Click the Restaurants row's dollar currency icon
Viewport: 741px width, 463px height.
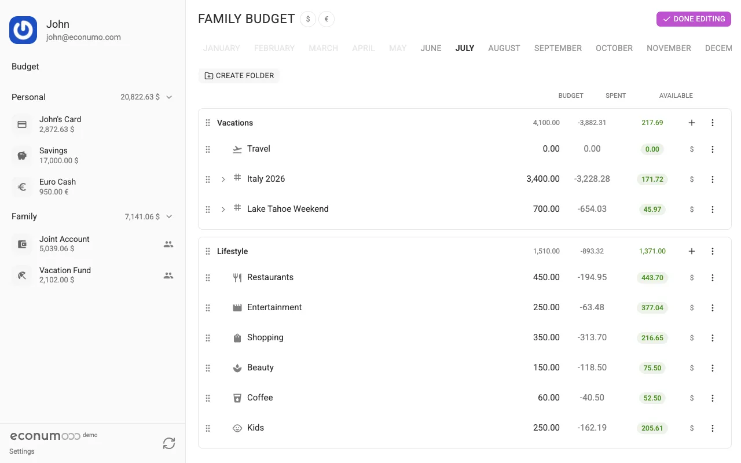(692, 278)
